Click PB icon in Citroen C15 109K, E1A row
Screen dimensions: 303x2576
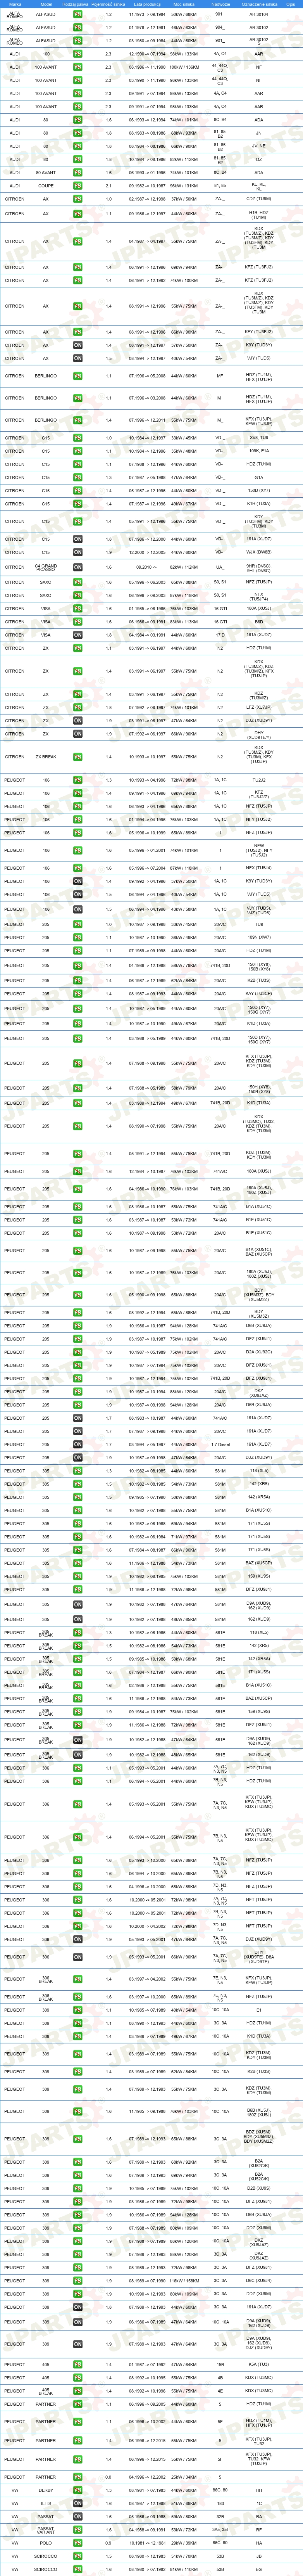tap(78, 451)
